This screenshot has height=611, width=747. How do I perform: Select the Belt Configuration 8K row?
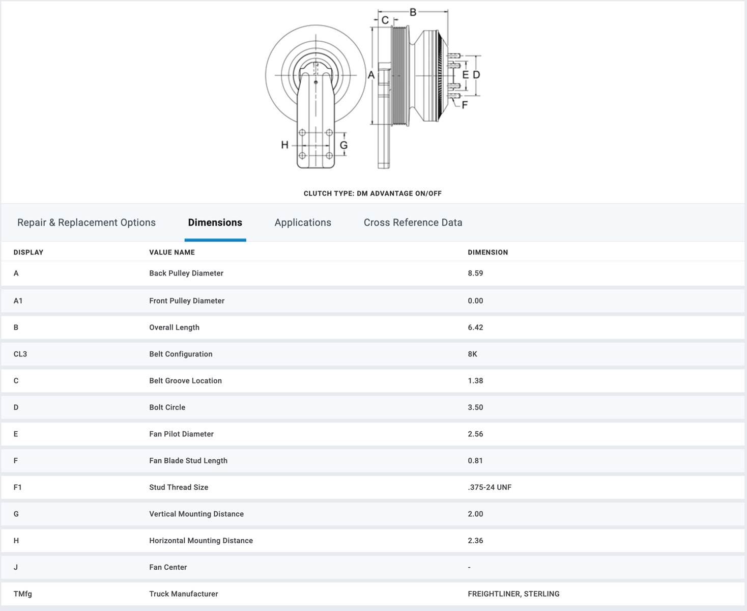tap(373, 354)
